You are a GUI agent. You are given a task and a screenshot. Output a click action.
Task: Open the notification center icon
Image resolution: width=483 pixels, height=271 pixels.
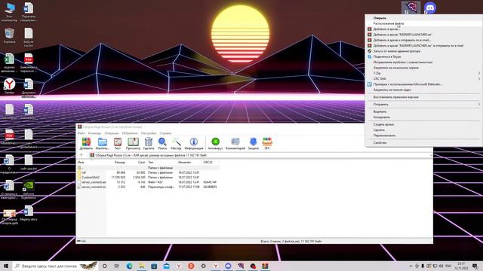pyautogui.click(x=475, y=266)
